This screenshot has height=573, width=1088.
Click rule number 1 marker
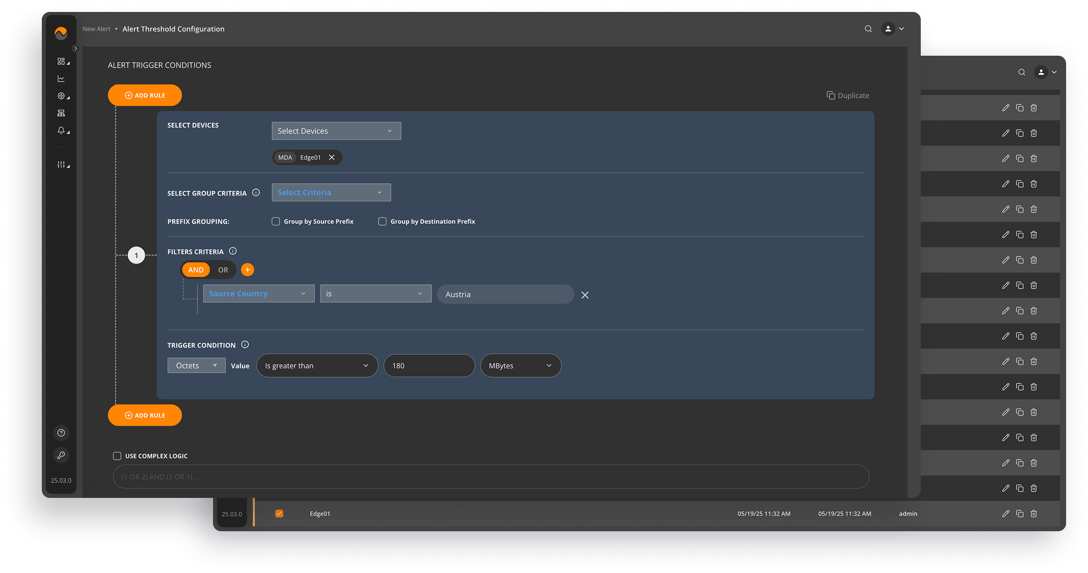136,255
